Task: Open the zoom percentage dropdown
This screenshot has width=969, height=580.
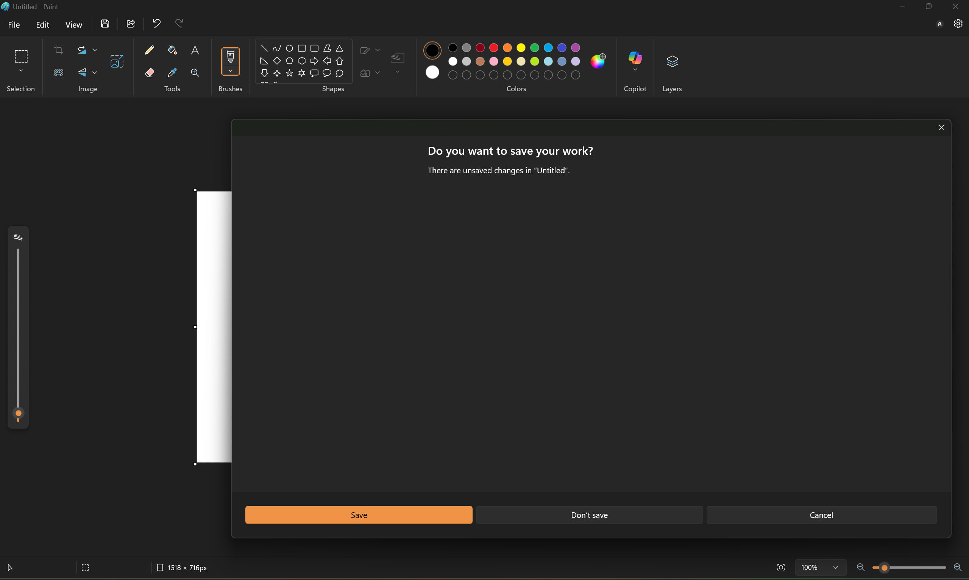Action: [835, 568]
